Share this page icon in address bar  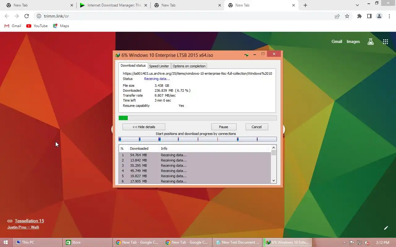pos(337,16)
